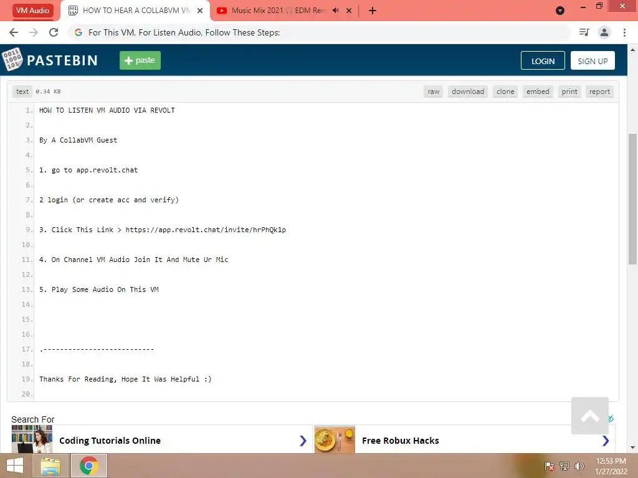Click the Coding Tutorials Online chevron arrow

coord(303,441)
